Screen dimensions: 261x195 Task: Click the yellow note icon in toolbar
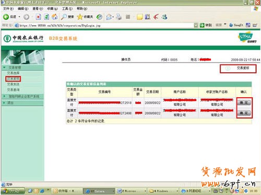(x=139, y=17)
